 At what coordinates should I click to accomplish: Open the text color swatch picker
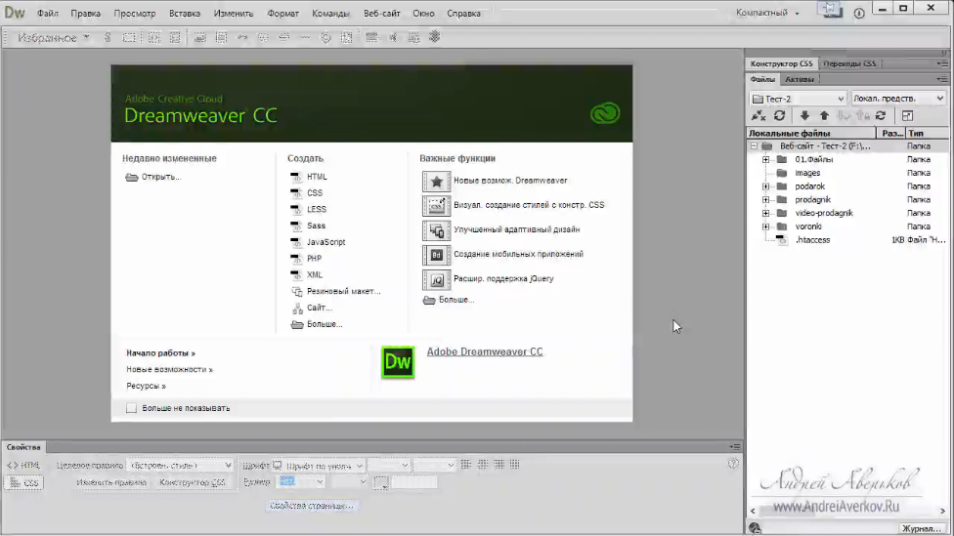point(381,483)
